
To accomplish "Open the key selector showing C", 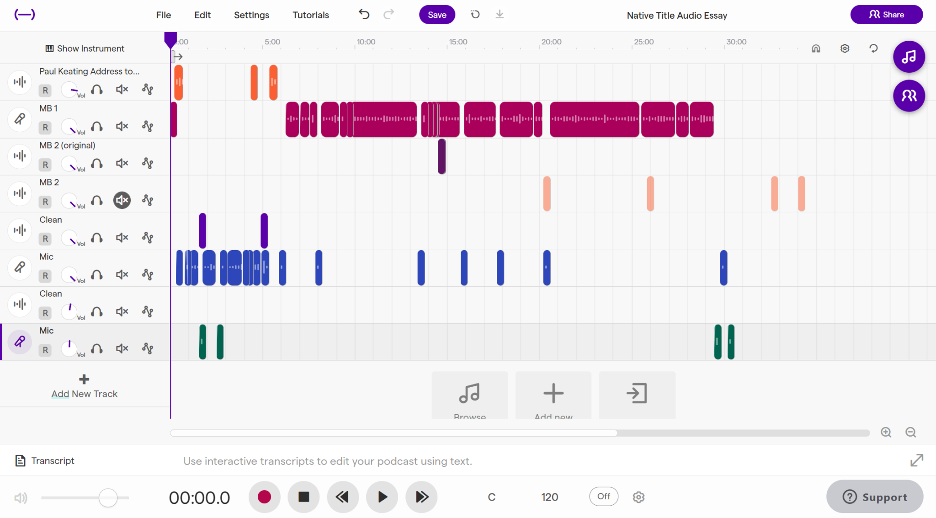I will [491, 497].
